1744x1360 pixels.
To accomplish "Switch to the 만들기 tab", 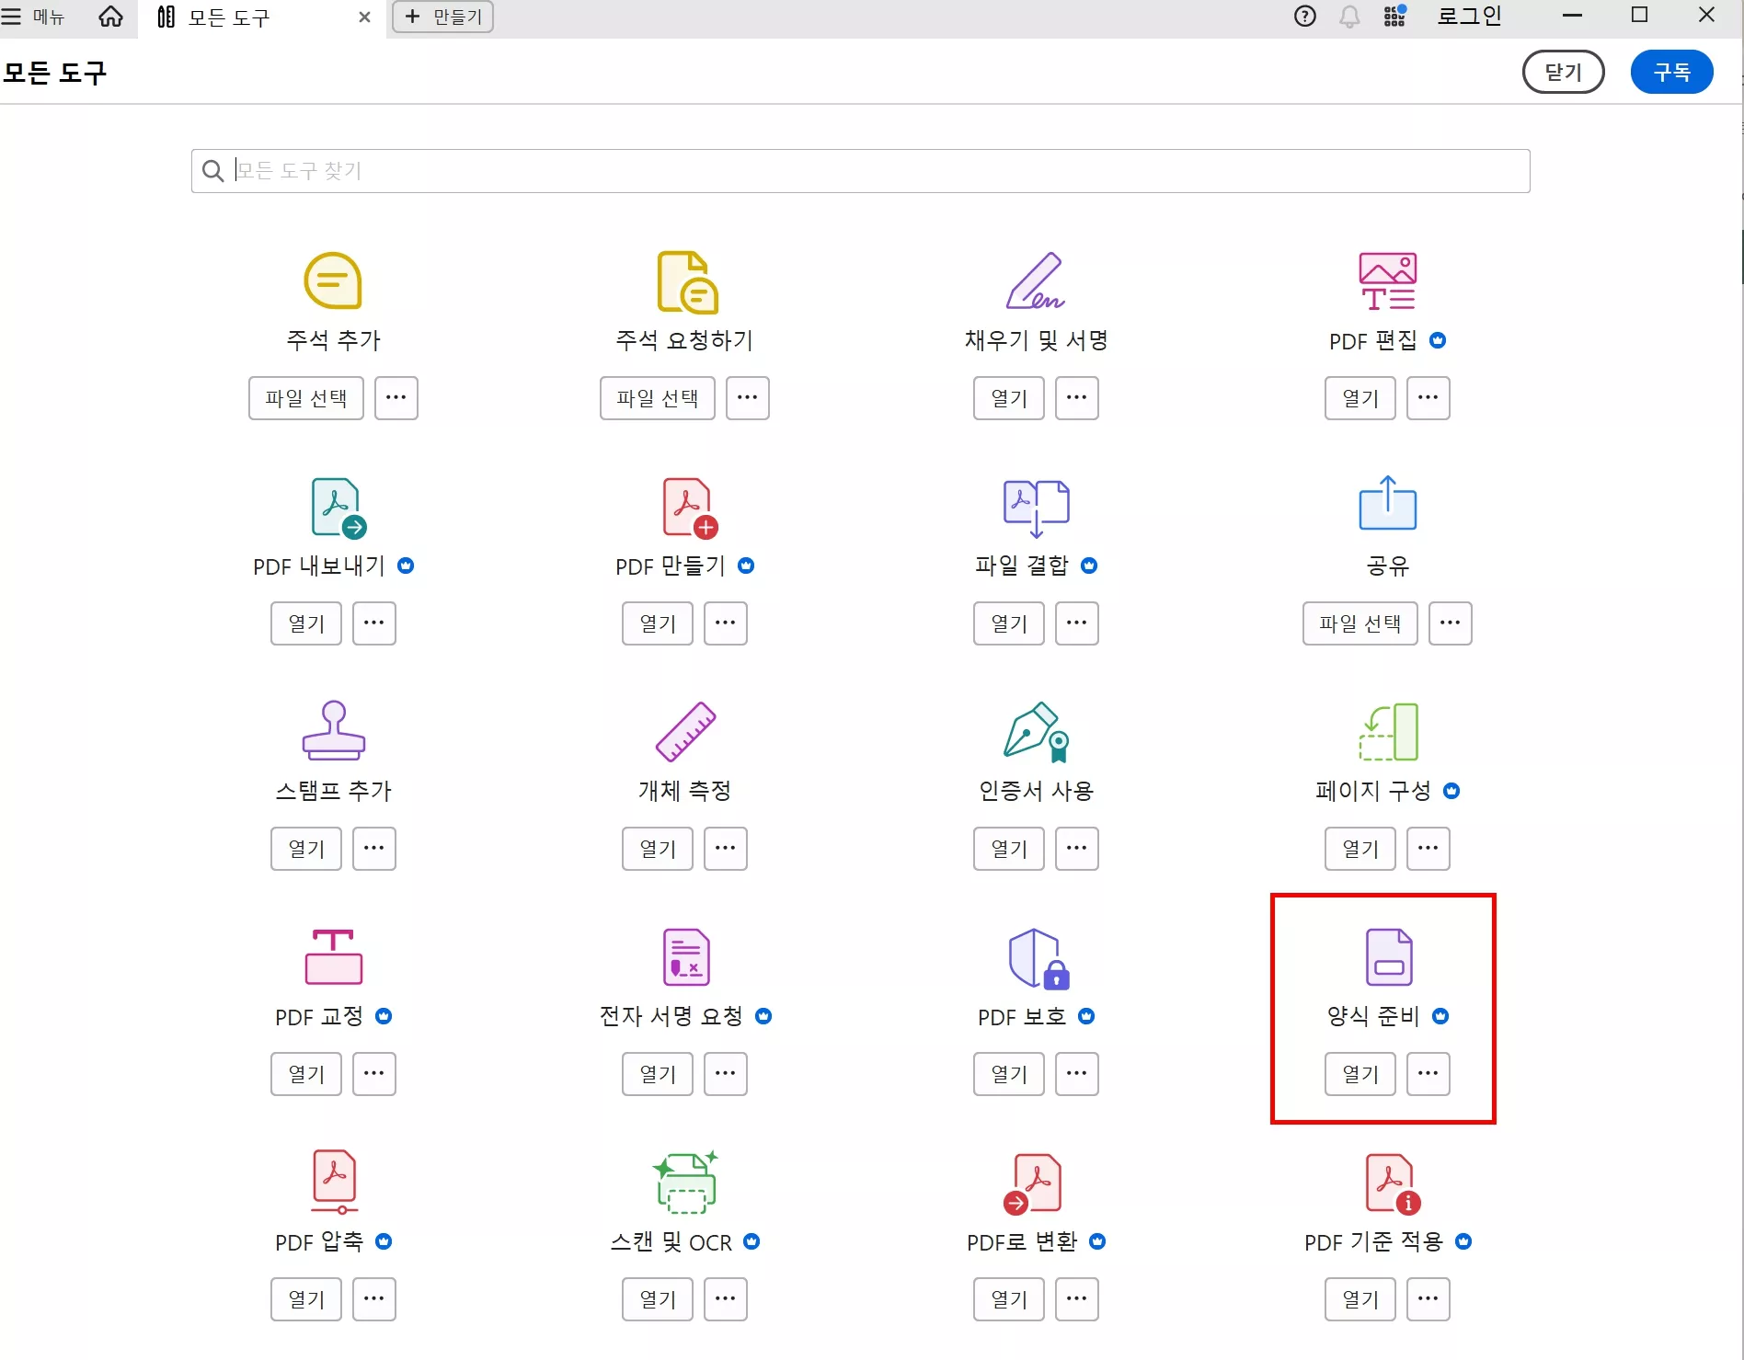I will 442,17.
